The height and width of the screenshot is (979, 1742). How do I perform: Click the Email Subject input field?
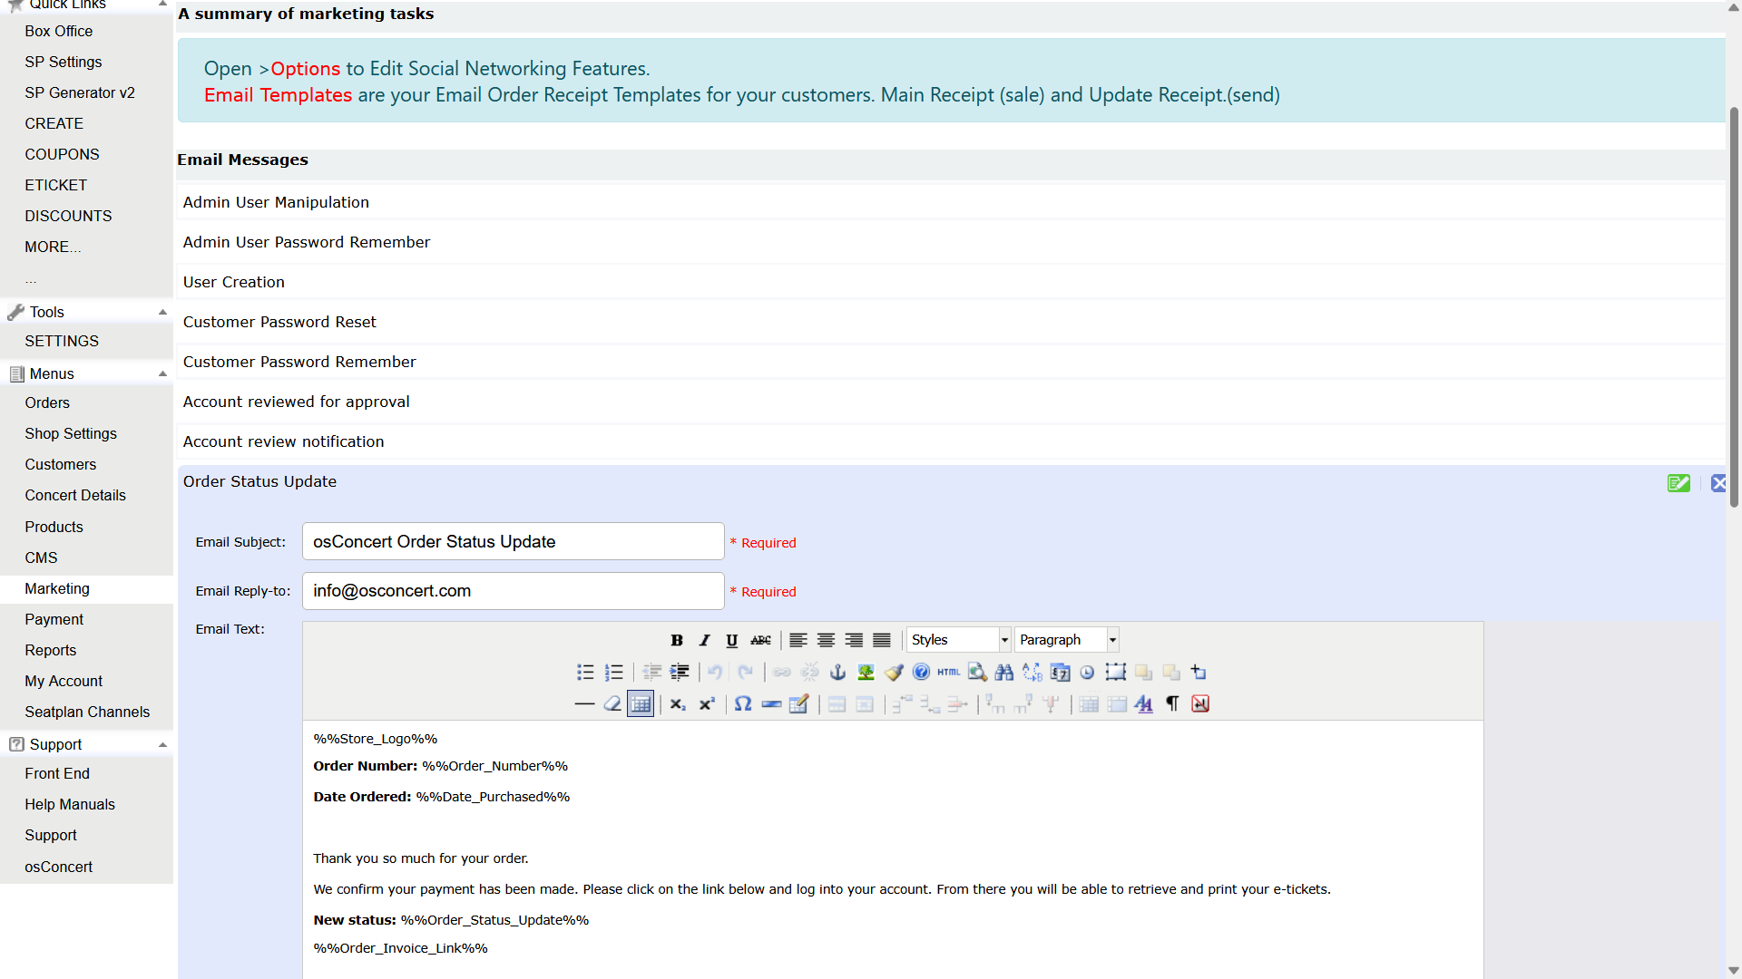click(514, 541)
